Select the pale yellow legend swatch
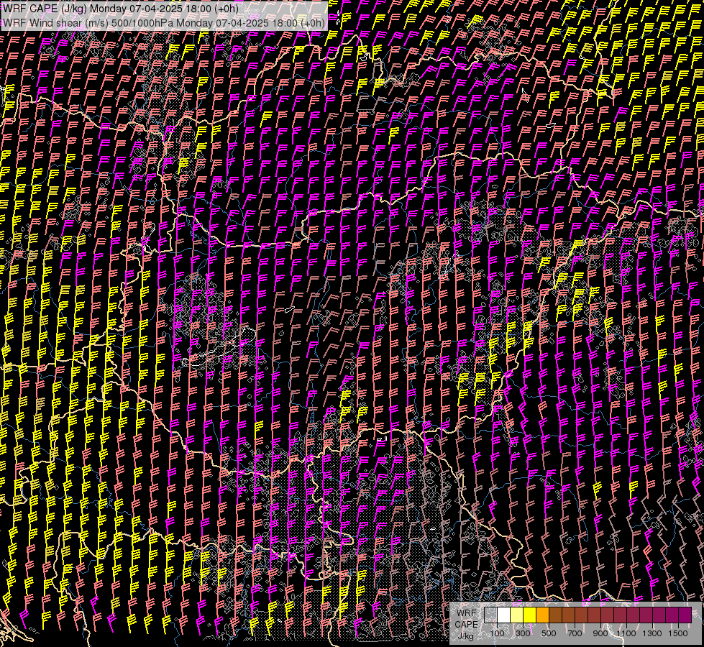Viewport: 704px width, 647px height. pyautogui.click(x=517, y=615)
